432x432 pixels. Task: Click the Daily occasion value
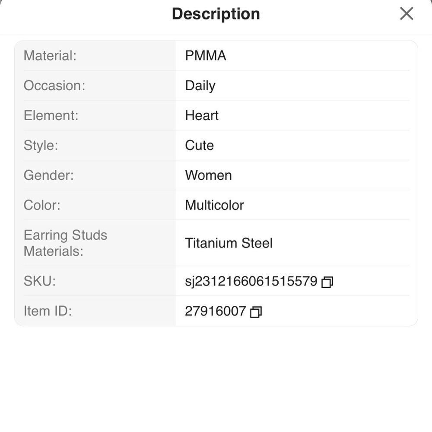point(200,86)
